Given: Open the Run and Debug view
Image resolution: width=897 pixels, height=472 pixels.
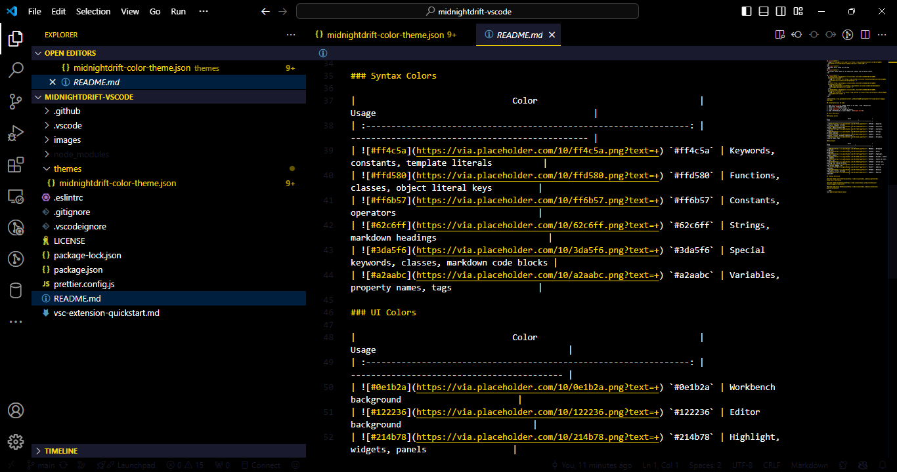Looking at the screenshot, I should 16,133.
